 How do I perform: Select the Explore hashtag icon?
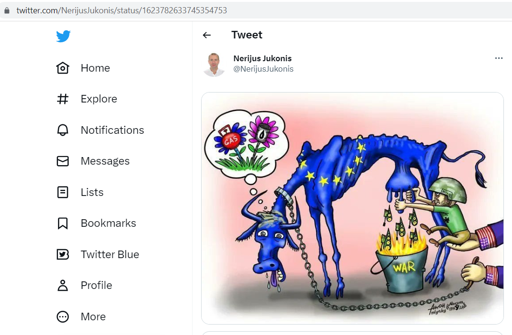pos(63,99)
